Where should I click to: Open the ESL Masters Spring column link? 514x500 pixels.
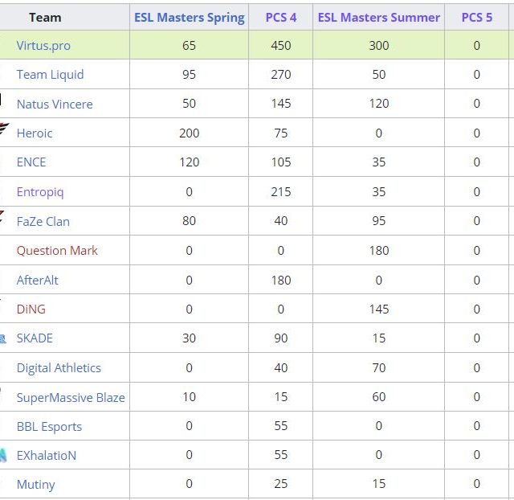[x=189, y=17]
